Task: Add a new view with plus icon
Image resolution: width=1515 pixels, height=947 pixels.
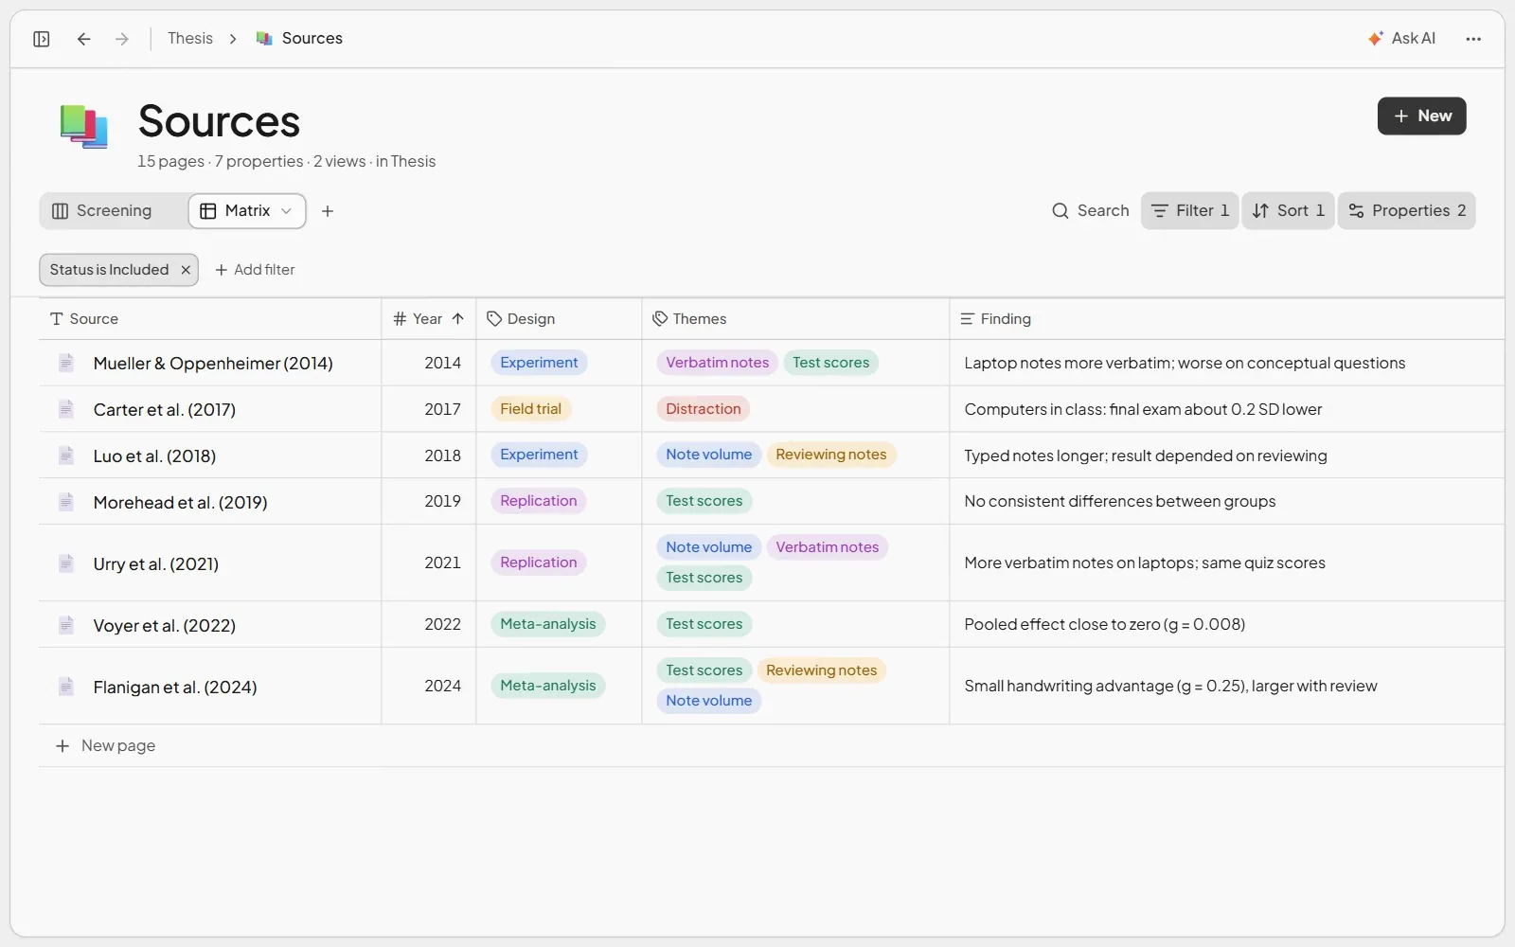Action: [x=328, y=211]
